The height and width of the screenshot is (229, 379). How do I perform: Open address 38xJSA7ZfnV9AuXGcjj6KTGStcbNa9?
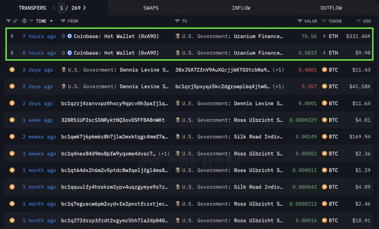coord(223,70)
